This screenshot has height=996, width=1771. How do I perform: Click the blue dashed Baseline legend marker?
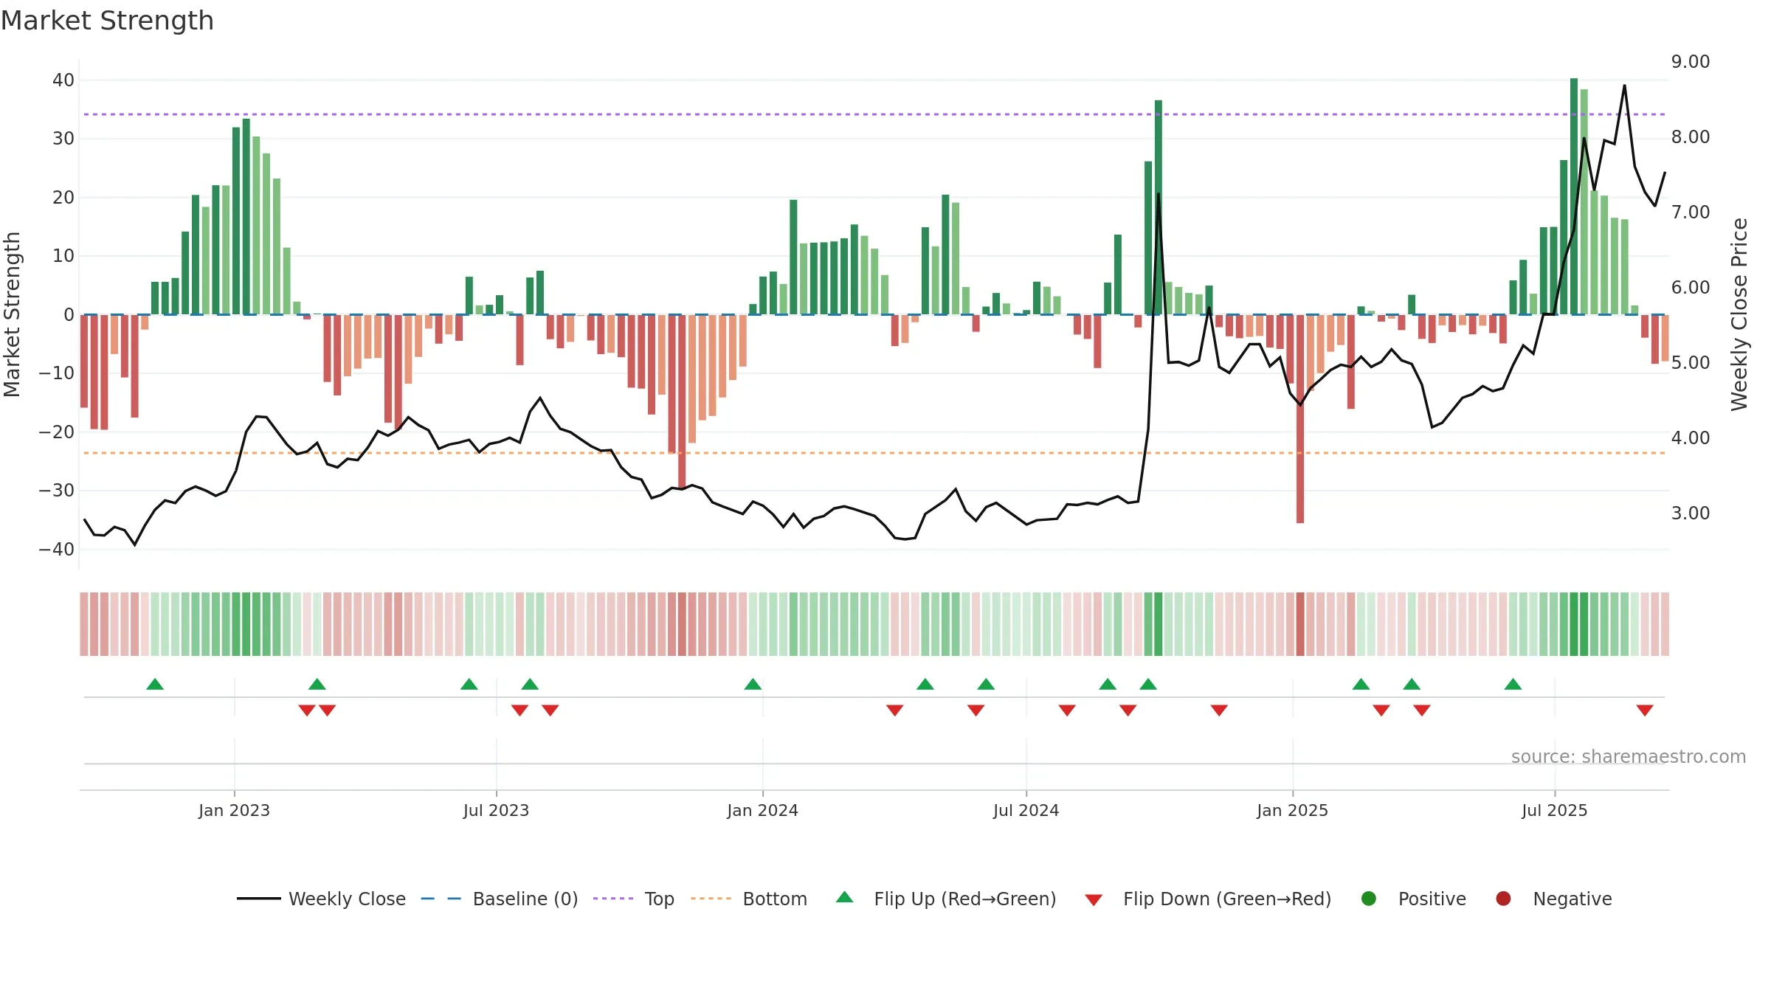click(x=441, y=899)
